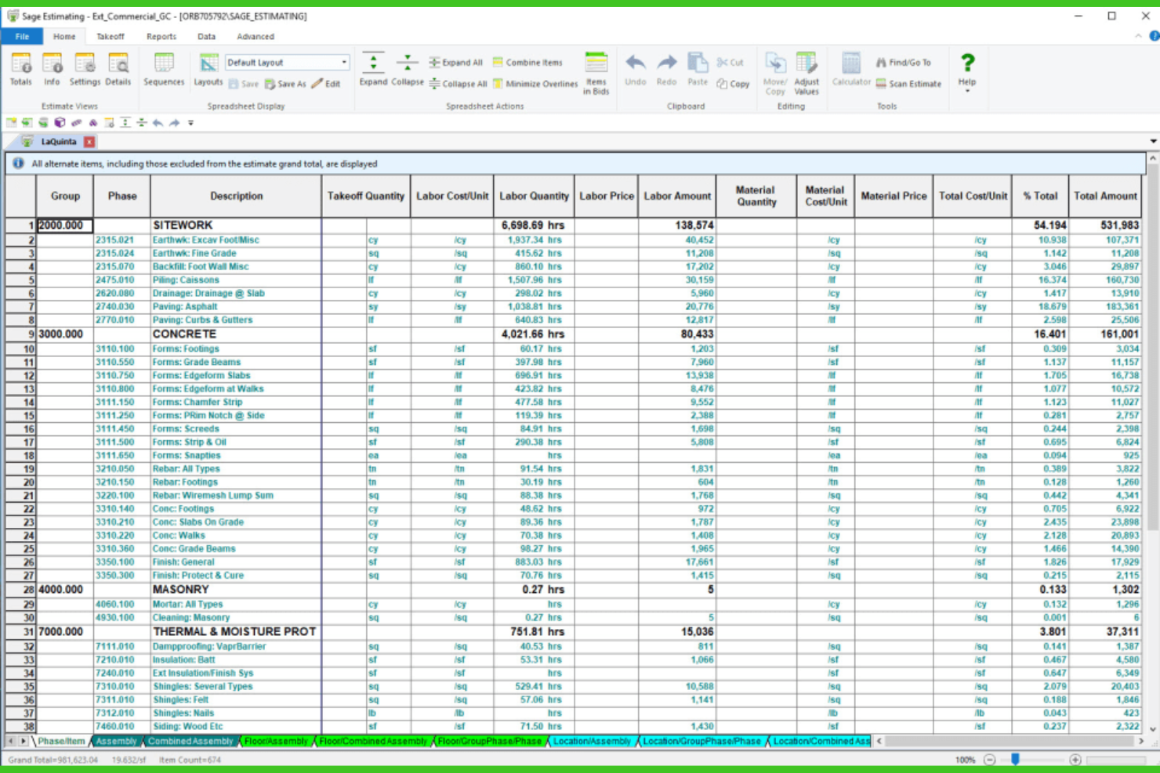
Task: Click the ribbon Redo button
Action: click(666, 70)
